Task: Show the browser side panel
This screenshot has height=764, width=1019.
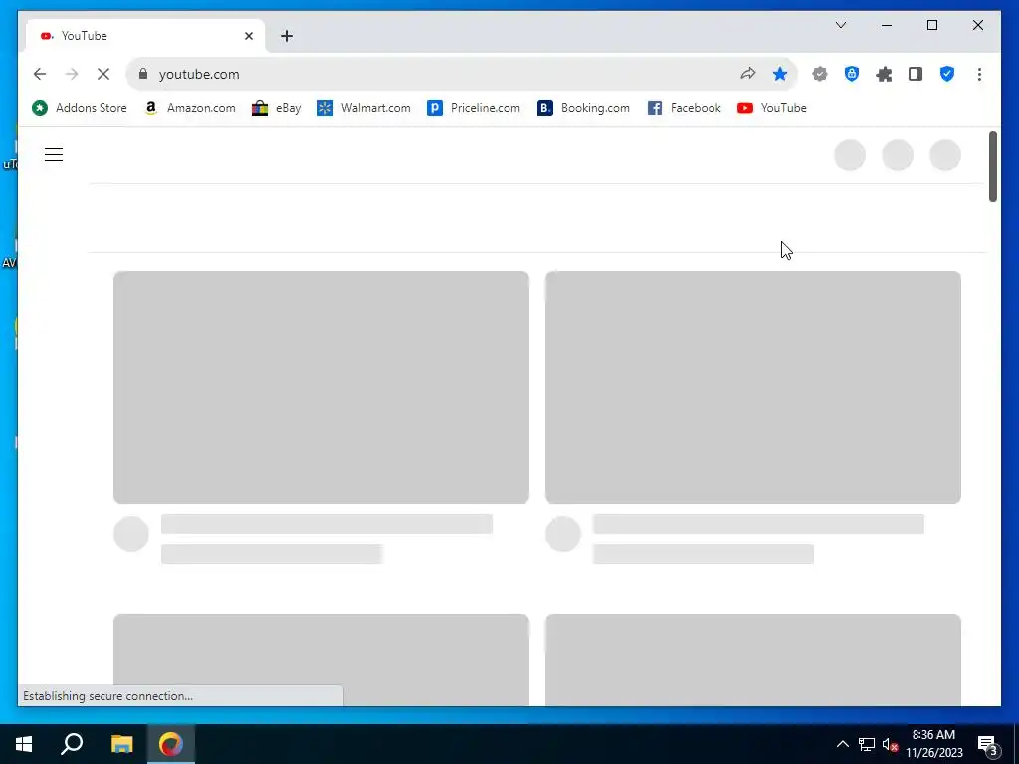Action: (916, 74)
